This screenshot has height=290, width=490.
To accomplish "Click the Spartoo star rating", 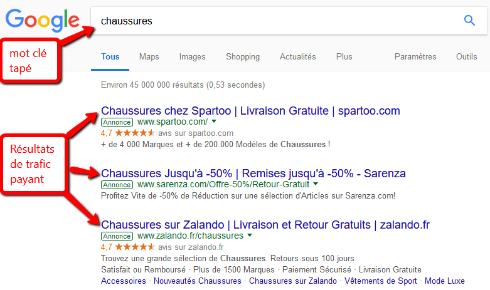I will point(135,133).
